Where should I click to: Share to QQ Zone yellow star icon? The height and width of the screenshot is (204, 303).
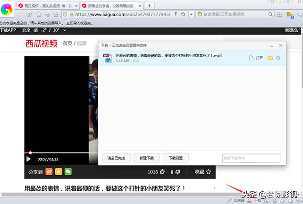click(x=59, y=171)
